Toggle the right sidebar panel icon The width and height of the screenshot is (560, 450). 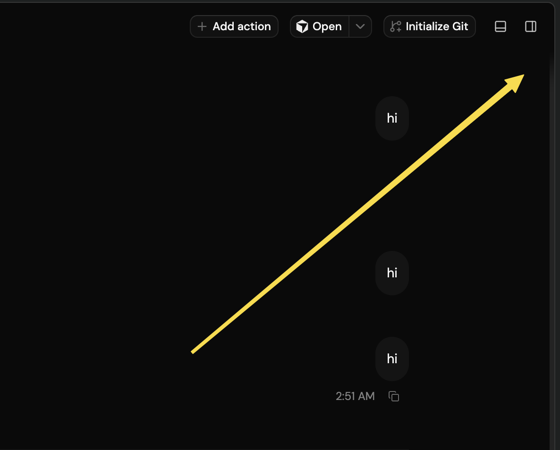[531, 26]
